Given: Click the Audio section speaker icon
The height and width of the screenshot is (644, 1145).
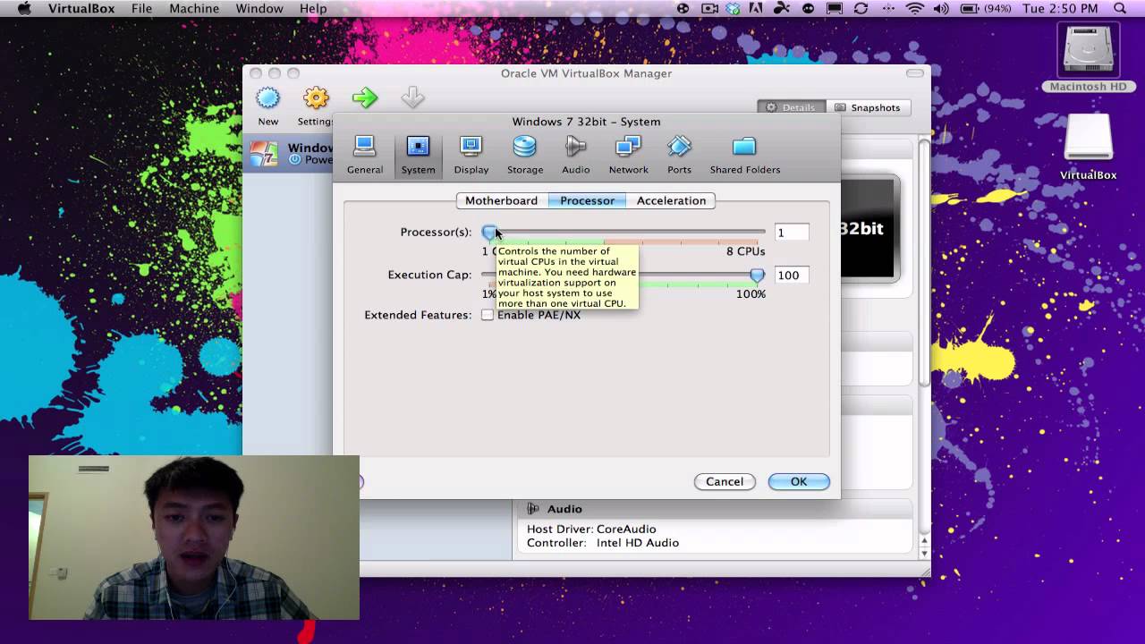Looking at the screenshot, I should tap(533, 508).
